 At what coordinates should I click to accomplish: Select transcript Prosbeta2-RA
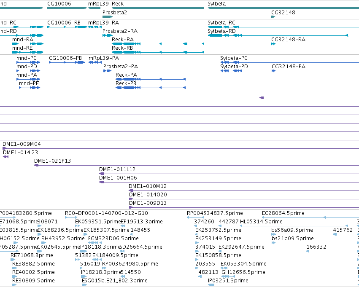tap(120, 31)
